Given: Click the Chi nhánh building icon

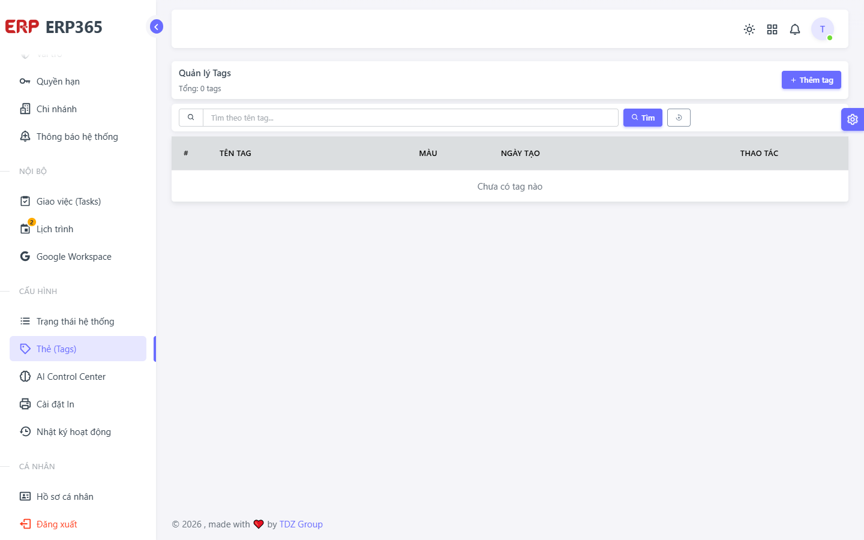Looking at the screenshot, I should (25, 109).
